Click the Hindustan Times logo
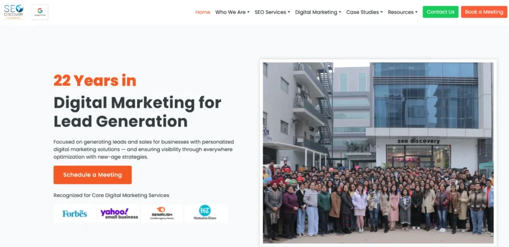The image size is (509, 247). coord(205,214)
